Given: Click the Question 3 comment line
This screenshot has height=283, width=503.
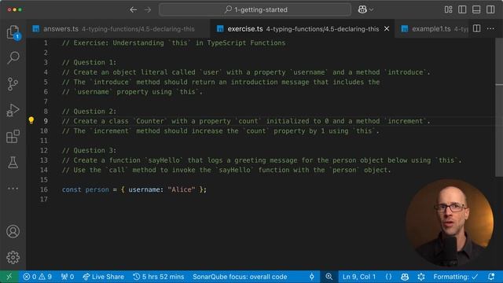Looking at the screenshot, I should (x=89, y=150).
